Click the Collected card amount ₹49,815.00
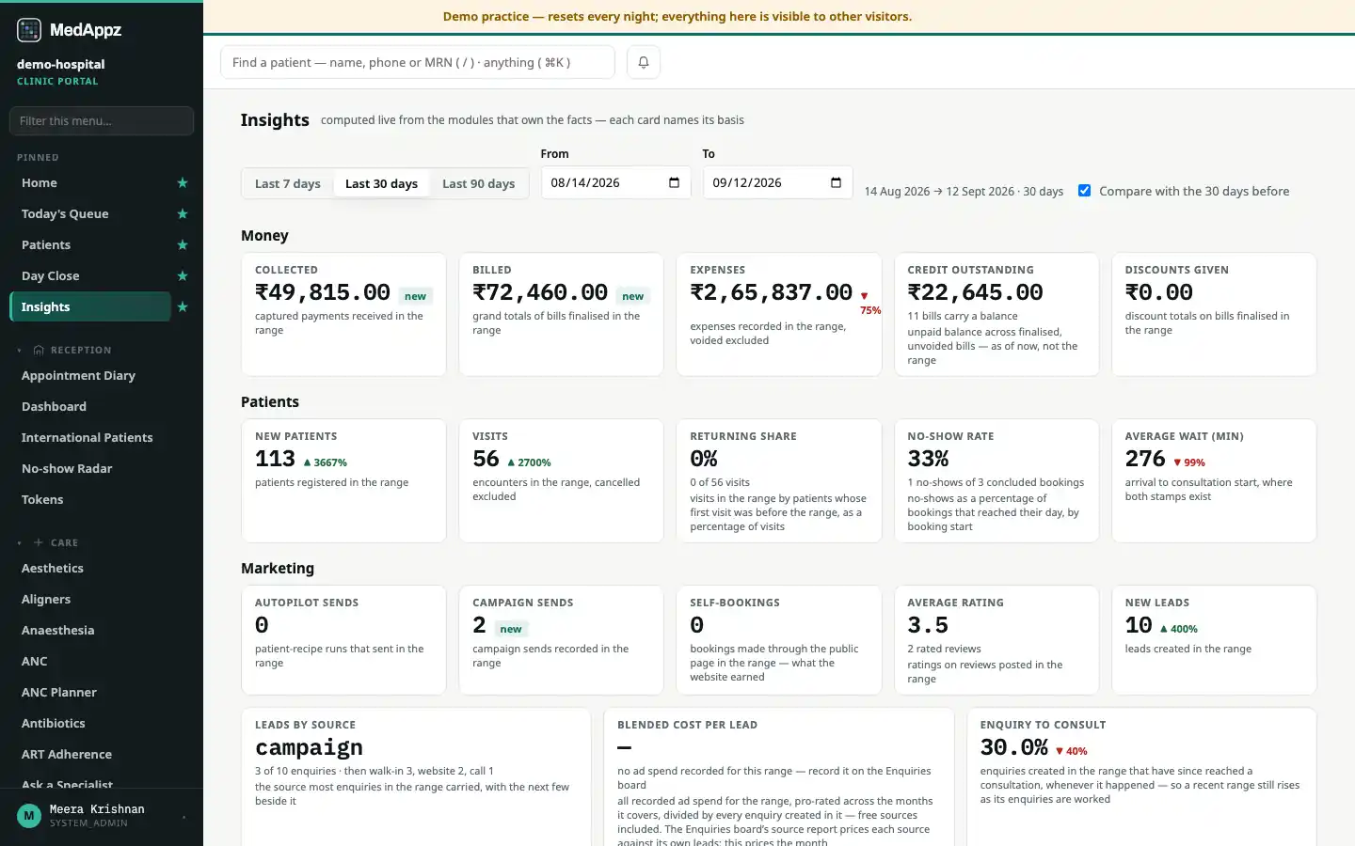Screen dimensions: 1355x846 (323, 292)
